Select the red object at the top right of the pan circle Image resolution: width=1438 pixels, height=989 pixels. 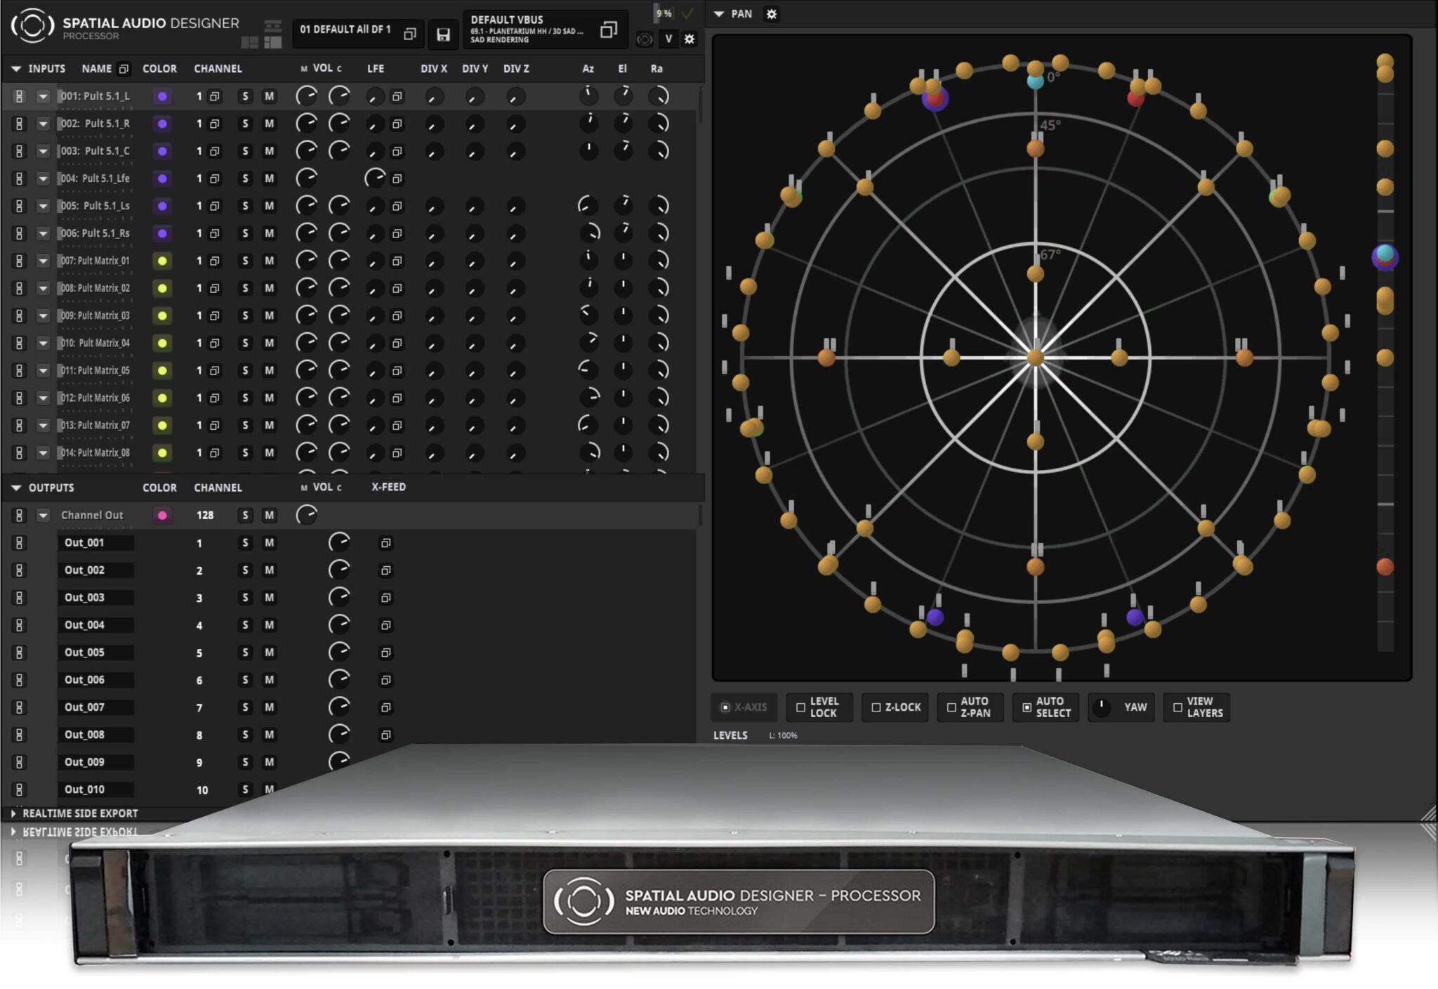pyautogui.click(x=1135, y=98)
